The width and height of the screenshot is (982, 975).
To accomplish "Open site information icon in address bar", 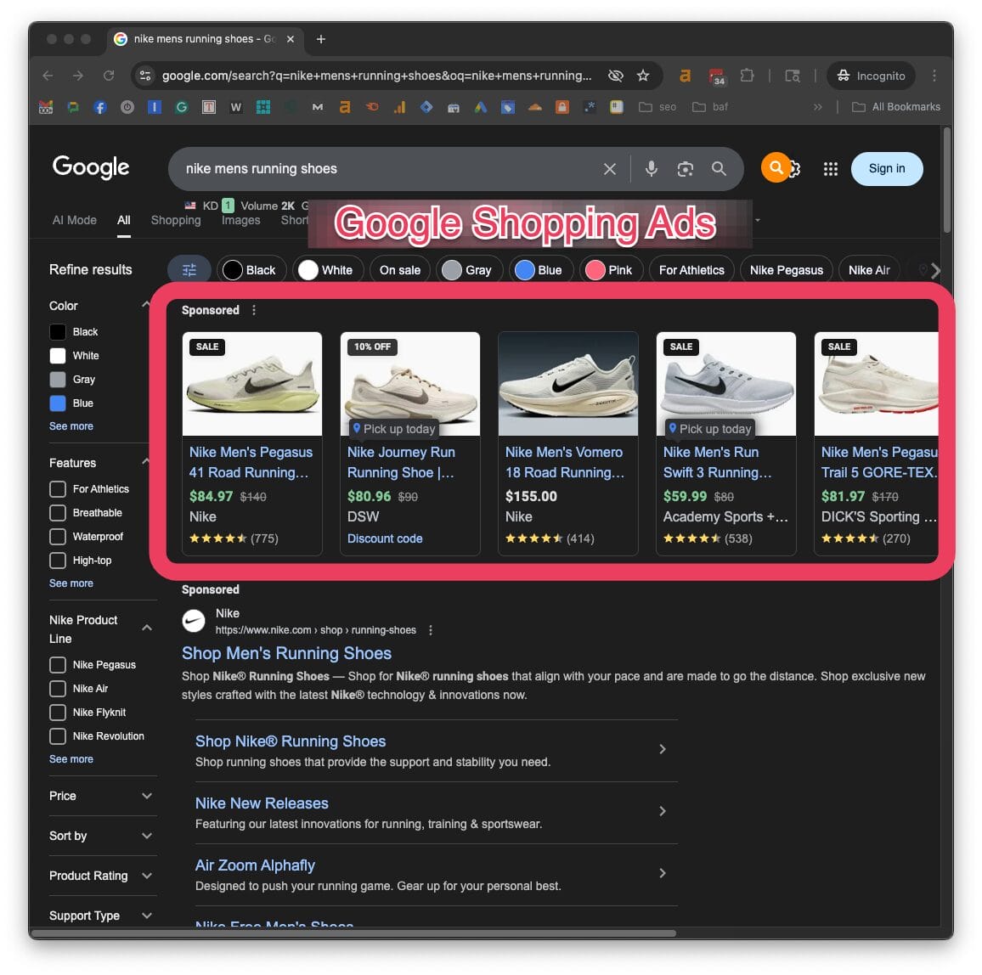I will click(x=145, y=76).
